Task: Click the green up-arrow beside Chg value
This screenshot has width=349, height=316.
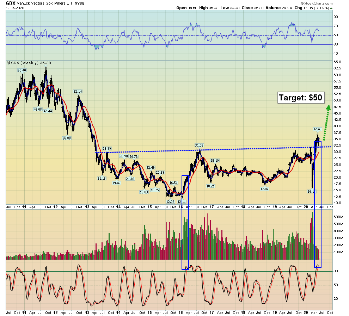Action: 331,8
